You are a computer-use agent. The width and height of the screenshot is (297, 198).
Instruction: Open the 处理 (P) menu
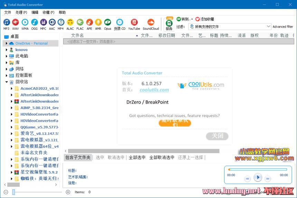(x=21, y=12)
